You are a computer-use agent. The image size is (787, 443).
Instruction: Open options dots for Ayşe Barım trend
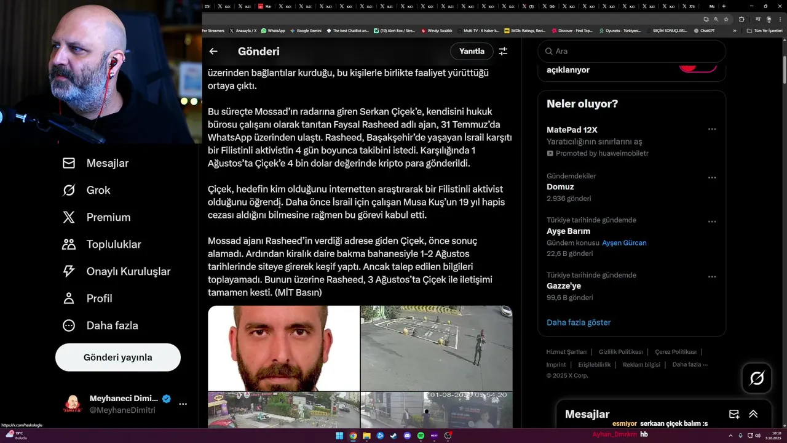(x=712, y=222)
